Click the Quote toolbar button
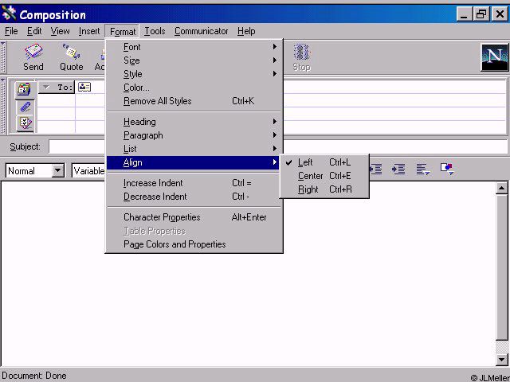The image size is (510, 382). pos(71,57)
